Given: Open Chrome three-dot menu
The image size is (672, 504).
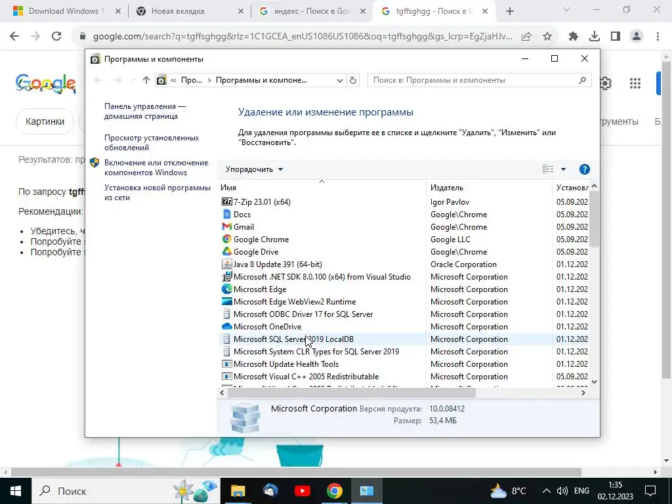Looking at the screenshot, I should (658, 37).
